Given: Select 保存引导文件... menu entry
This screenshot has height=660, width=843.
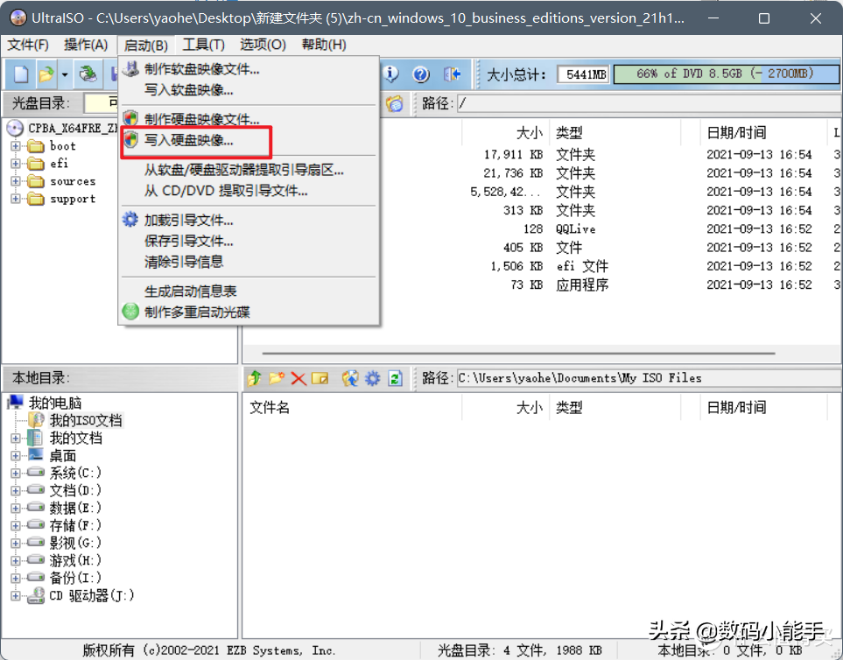Looking at the screenshot, I should 249,241.
